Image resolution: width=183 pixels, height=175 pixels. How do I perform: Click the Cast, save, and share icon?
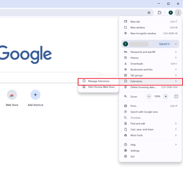[x=125, y=129]
